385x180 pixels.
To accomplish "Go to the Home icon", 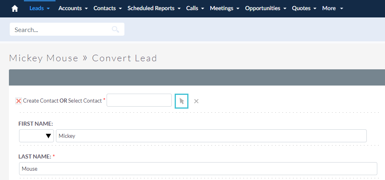I will (15, 9).
